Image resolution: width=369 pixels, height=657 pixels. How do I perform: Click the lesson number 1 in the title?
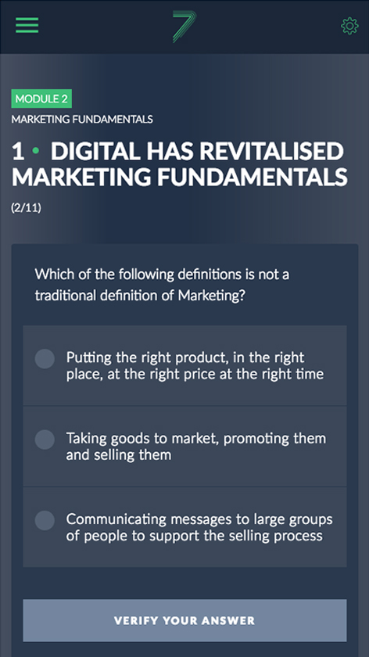click(18, 152)
